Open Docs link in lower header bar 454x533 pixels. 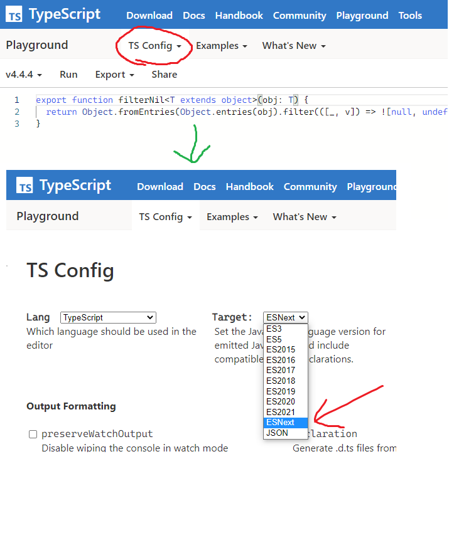[x=204, y=187]
